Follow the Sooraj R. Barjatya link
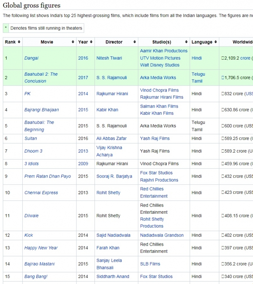Viewport: 253px width, 284px height. (x=114, y=176)
